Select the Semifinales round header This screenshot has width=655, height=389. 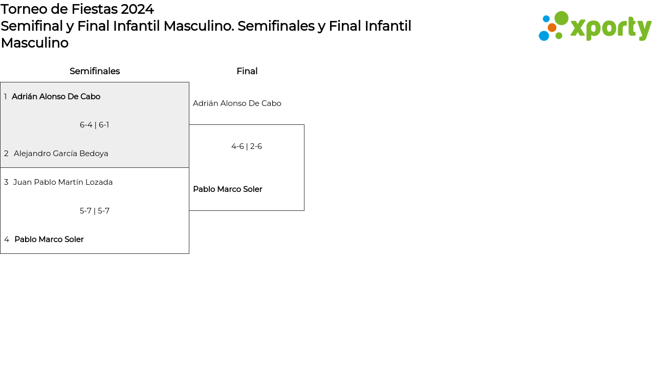pyautogui.click(x=95, y=71)
